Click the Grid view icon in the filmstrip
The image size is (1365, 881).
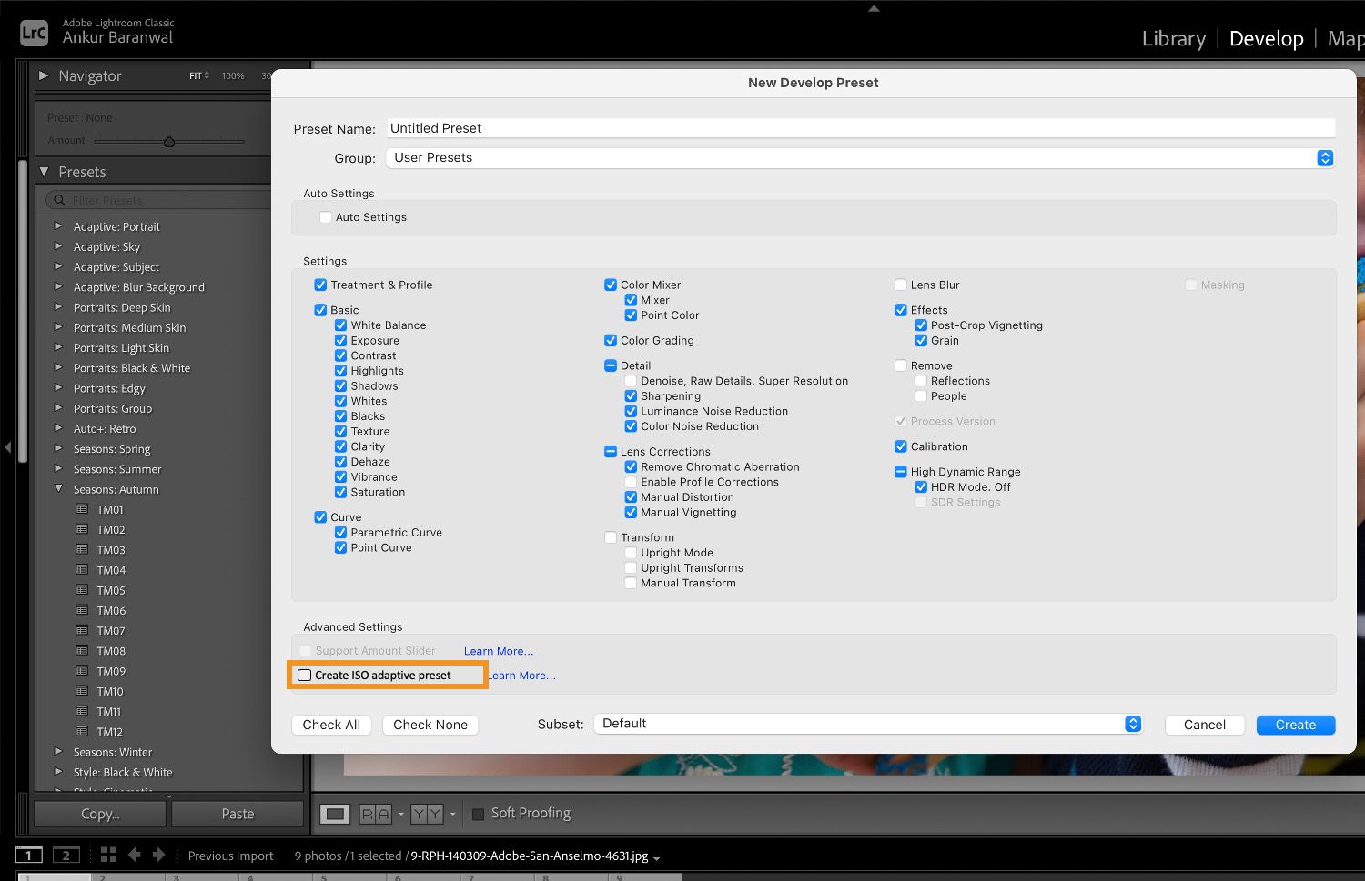[x=107, y=855]
